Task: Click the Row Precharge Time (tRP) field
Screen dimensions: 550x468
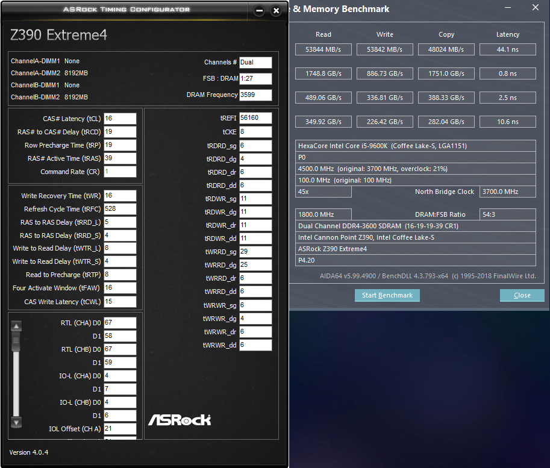Action: tap(120, 145)
